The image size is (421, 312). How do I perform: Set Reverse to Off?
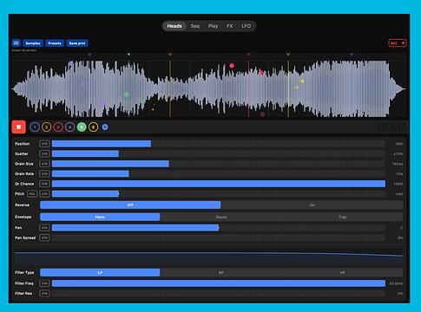(130, 205)
